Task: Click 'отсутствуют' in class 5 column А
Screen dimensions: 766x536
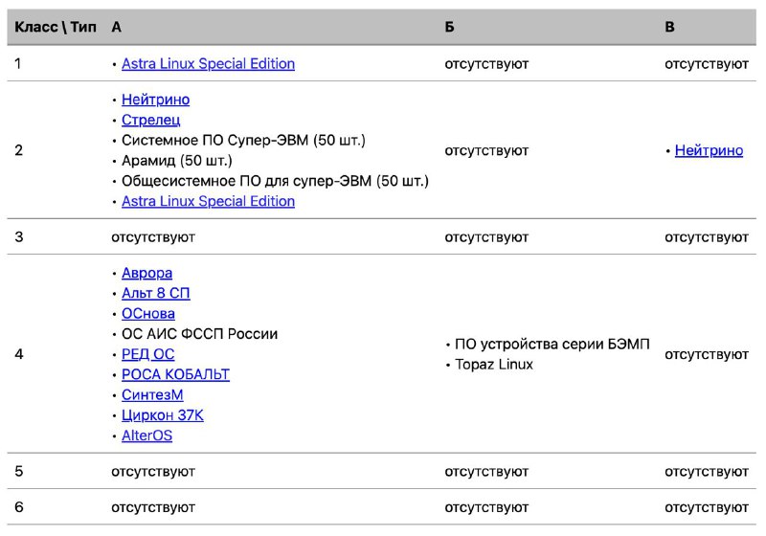Action: [x=153, y=472]
